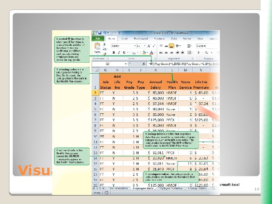Open the Employee Data sheet tab
The image size is (272, 204).
click(143, 189)
